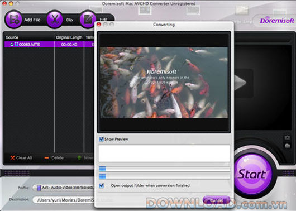The height and width of the screenshot is (211, 296).
Task: Click the Doremisoft logo at top right
Action: 277,21
